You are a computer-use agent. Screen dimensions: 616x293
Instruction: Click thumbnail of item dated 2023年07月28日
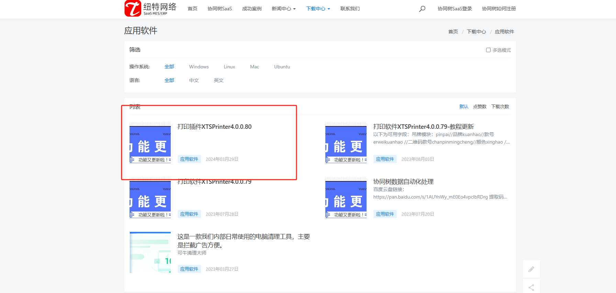pos(150,198)
